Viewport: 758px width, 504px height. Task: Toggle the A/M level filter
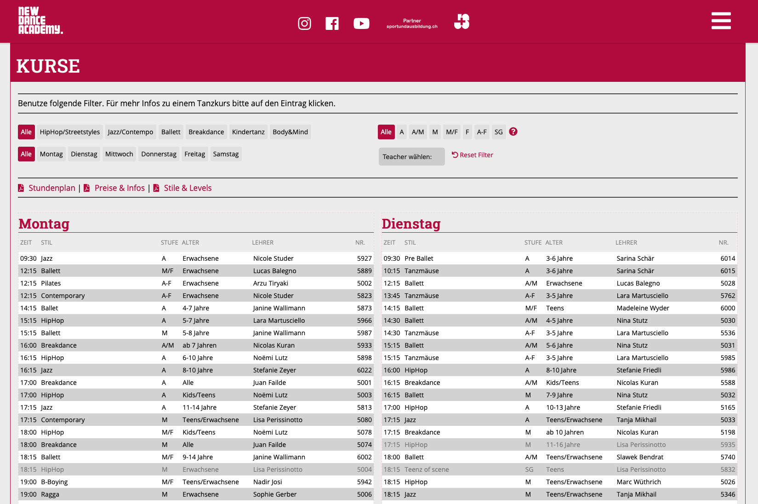[418, 132]
